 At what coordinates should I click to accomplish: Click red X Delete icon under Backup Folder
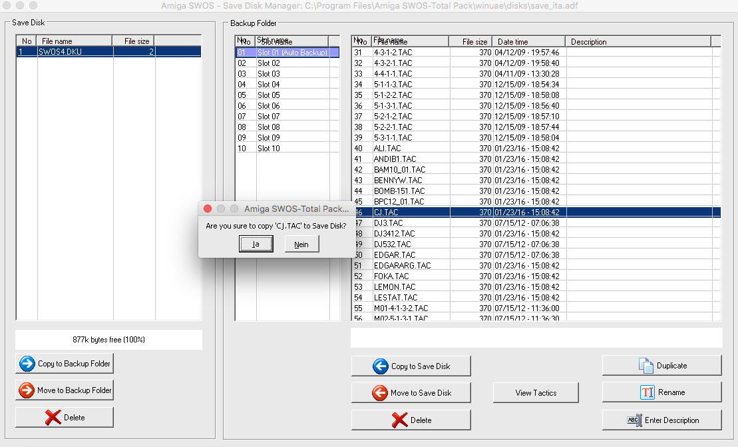(x=399, y=420)
